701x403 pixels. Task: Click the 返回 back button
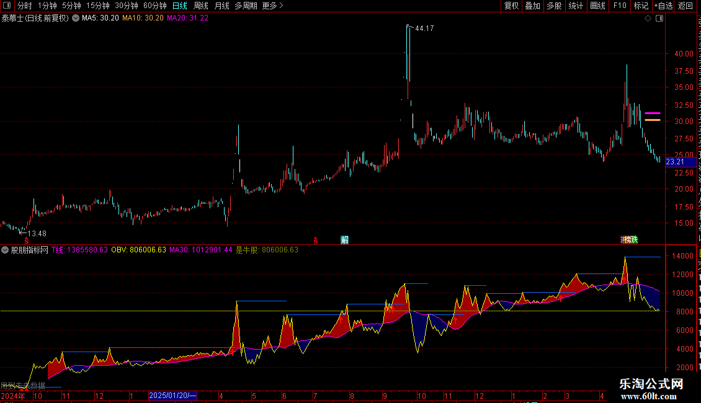(x=685, y=6)
